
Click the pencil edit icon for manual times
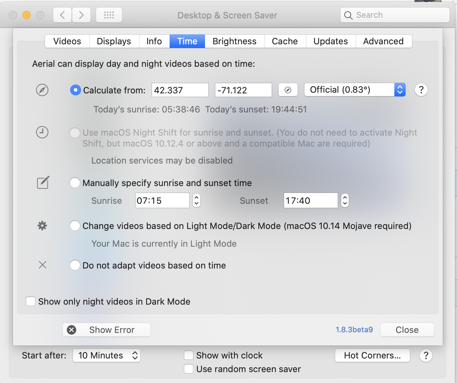[43, 183]
